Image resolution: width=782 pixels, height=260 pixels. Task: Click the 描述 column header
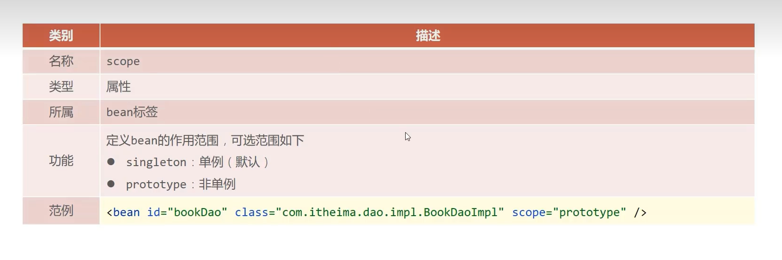coord(427,35)
